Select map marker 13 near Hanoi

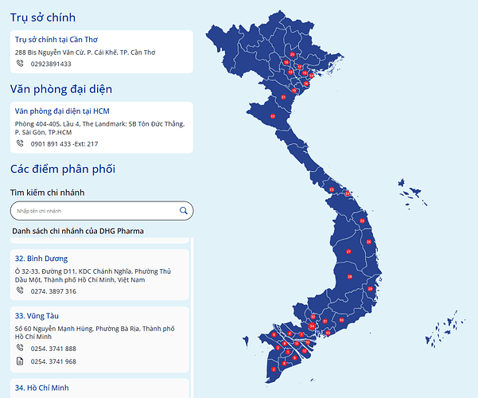290,72
